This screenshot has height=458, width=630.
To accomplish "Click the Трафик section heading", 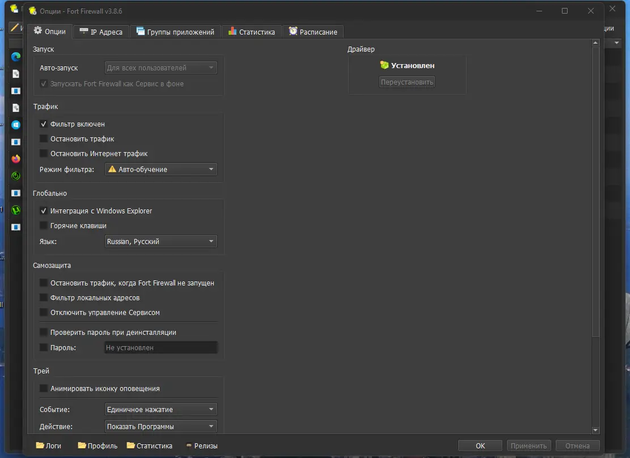I will (45, 107).
